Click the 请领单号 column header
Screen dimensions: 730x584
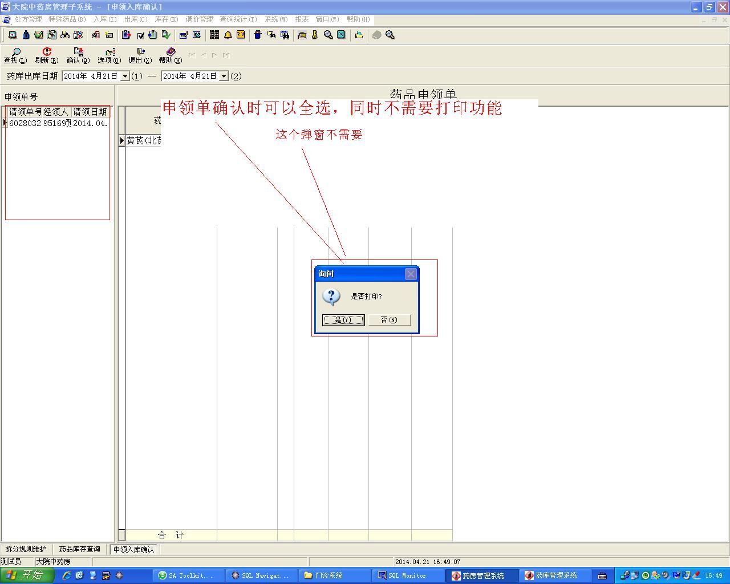(26, 112)
